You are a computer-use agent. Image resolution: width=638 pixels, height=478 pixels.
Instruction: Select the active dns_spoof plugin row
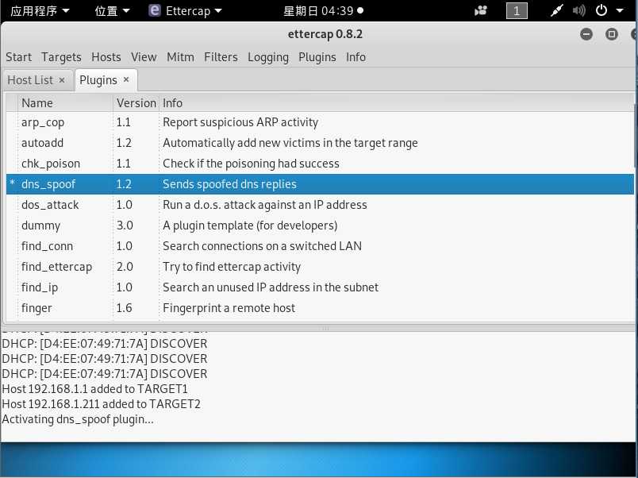coord(320,184)
